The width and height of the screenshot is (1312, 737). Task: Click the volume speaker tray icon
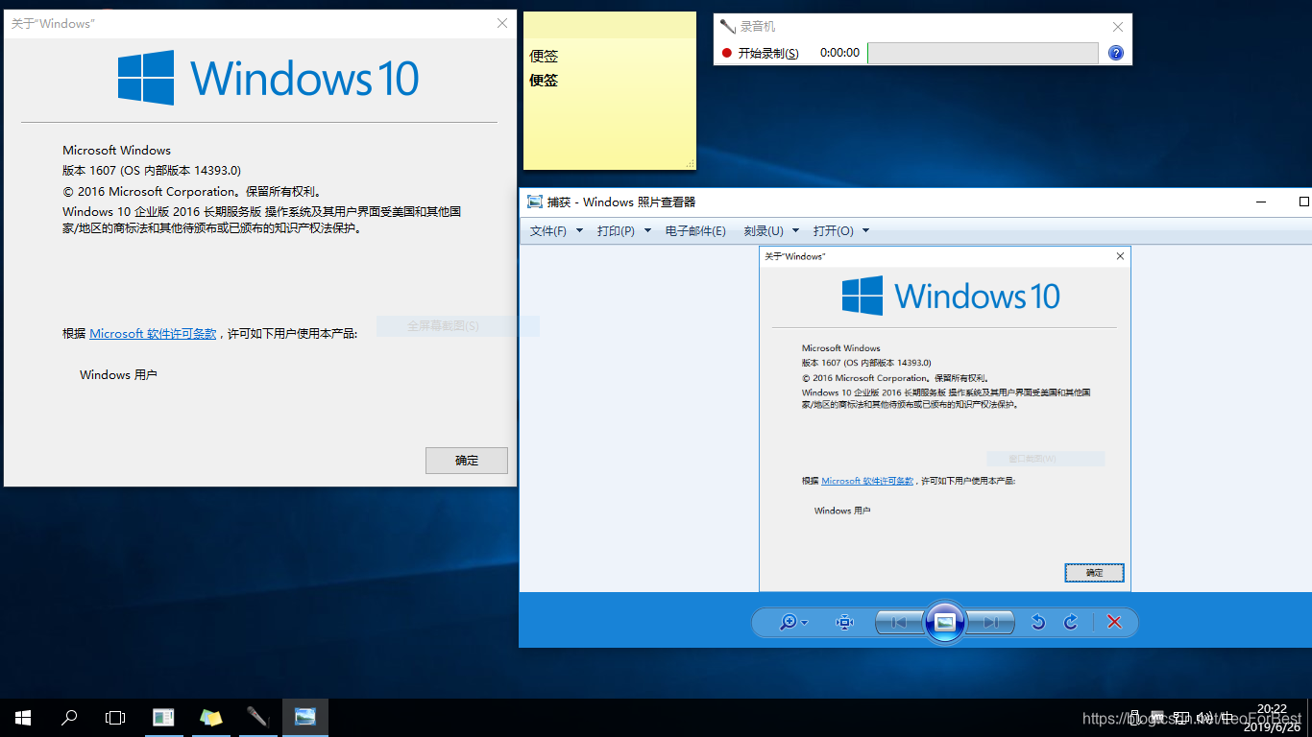pos(1204,718)
